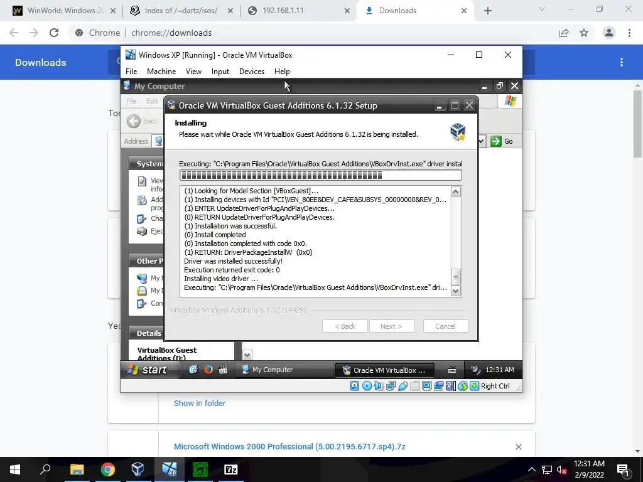Click the disabled Back button in setup
This screenshot has height=482, width=643.
point(345,326)
